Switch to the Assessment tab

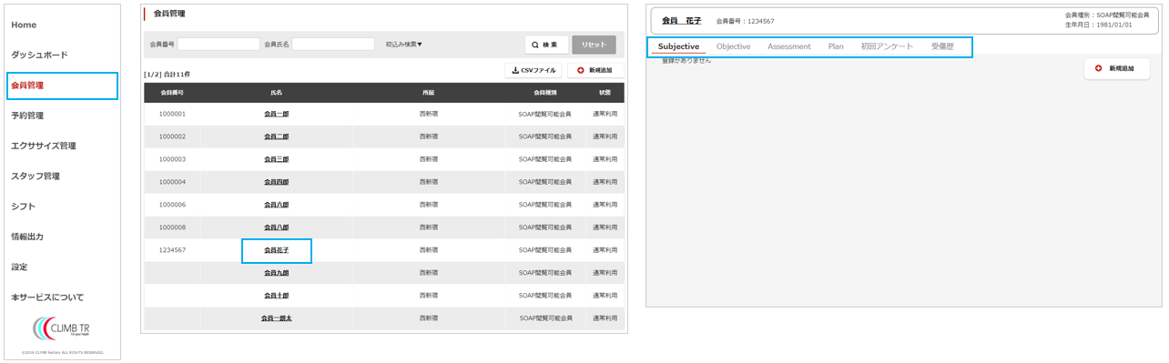789,46
